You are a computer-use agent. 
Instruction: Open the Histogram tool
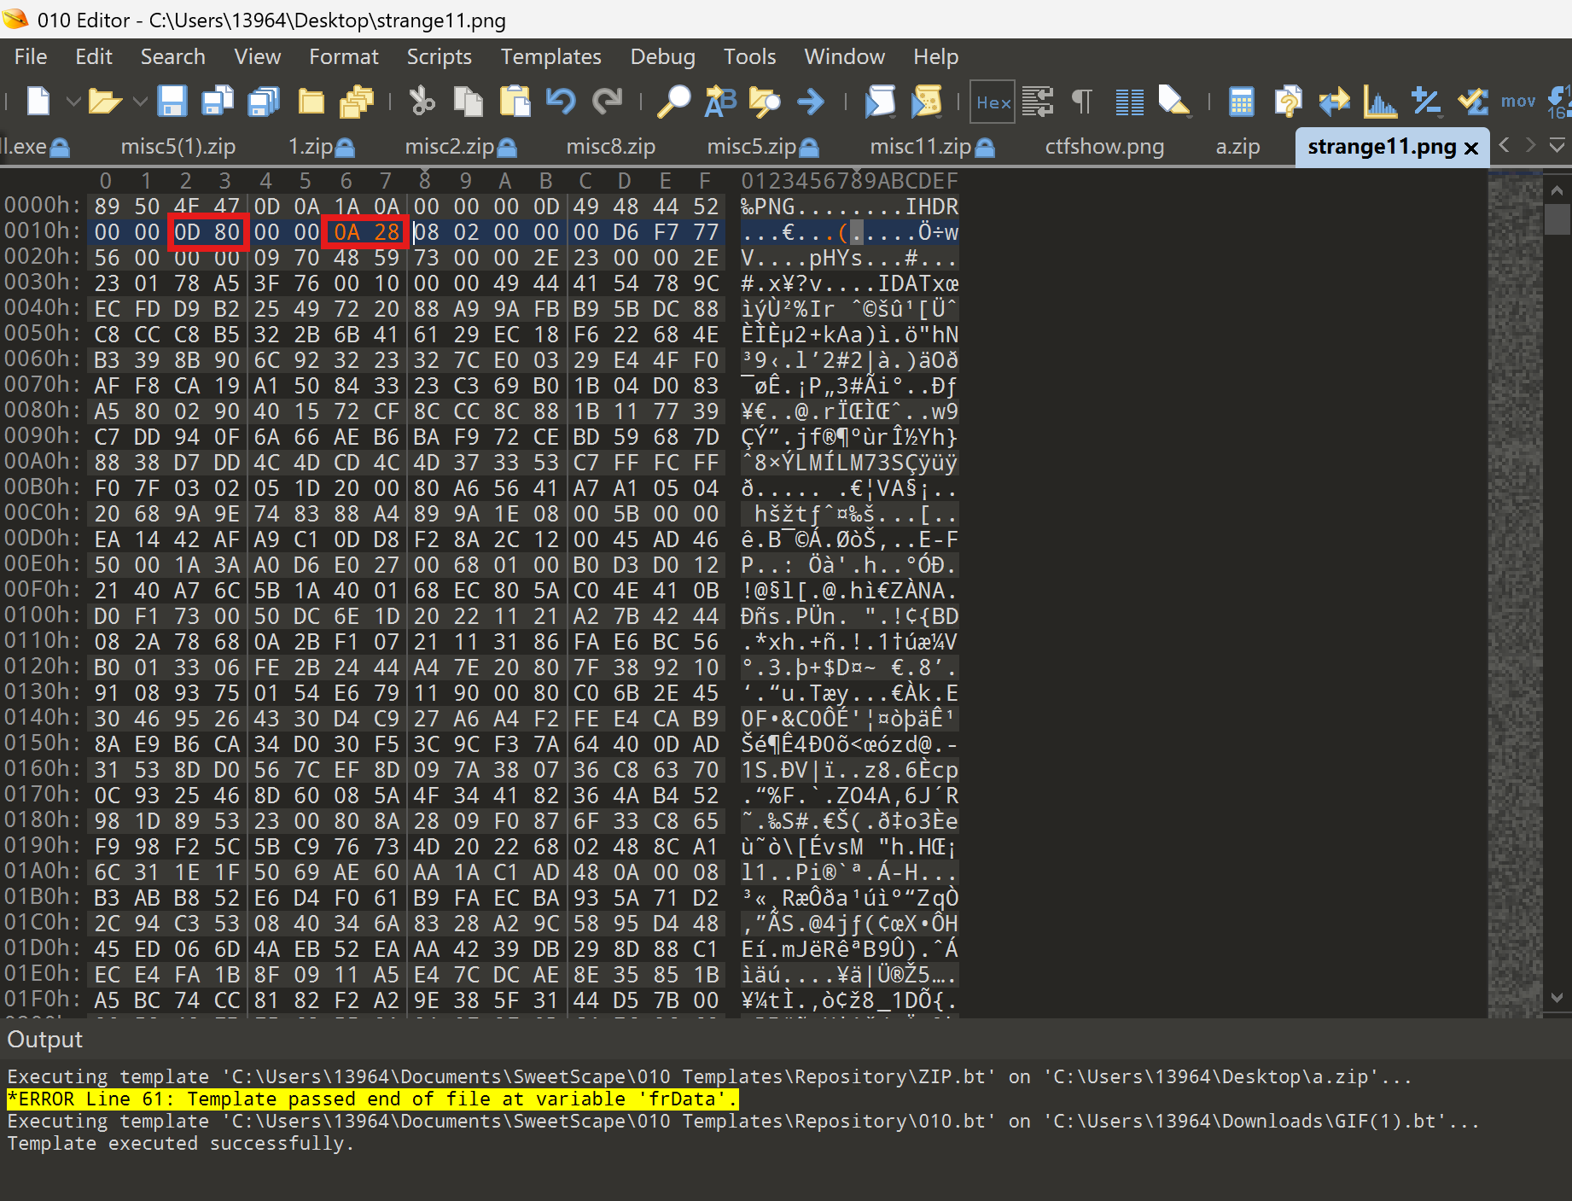click(1380, 102)
